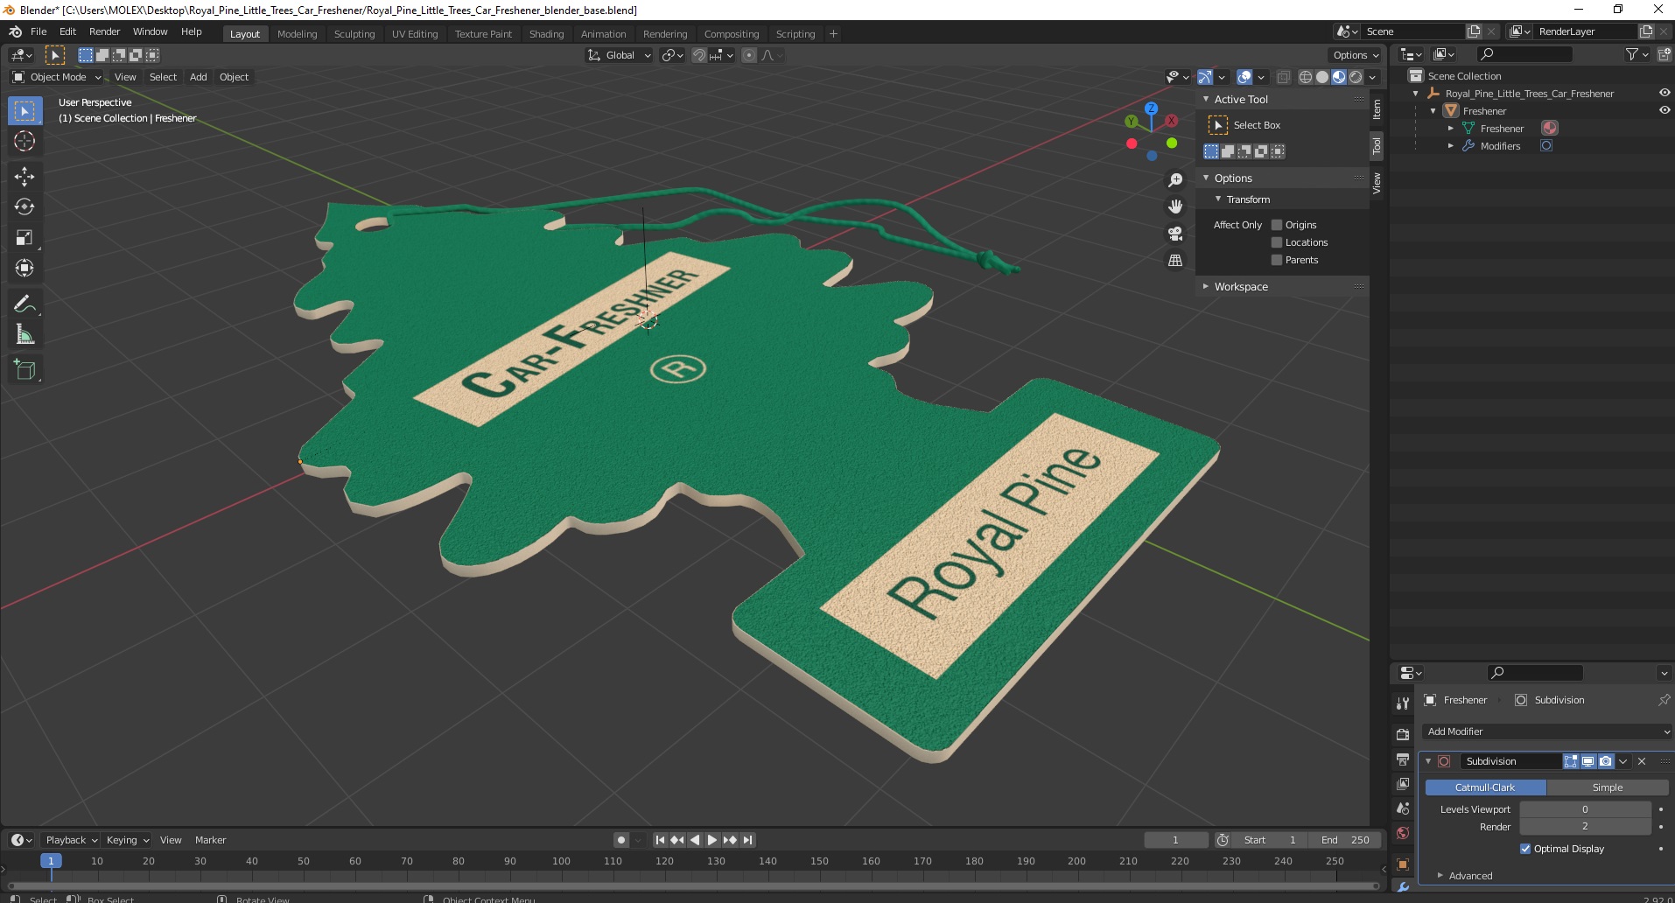Switch to solid viewport shading
The height and width of the screenshot is (903, 1675).
pyautogui.click(x=1322, y=77)
